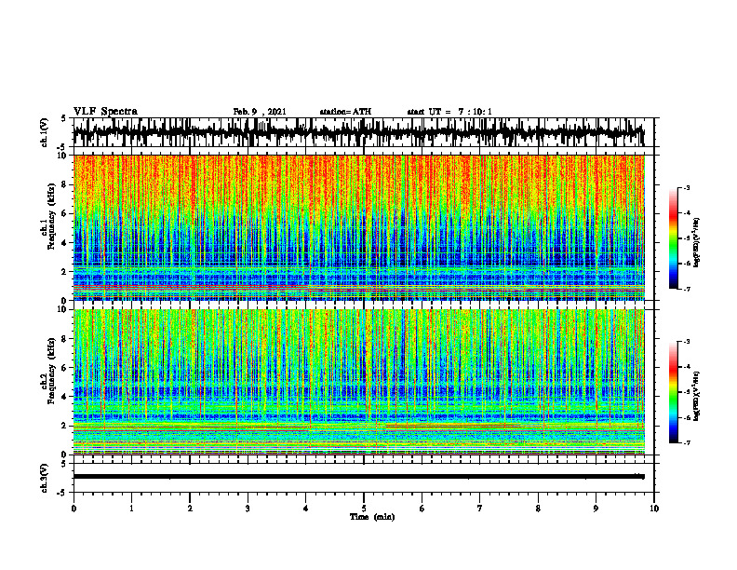The width and height of the screenshot is (737, 570).
Task: Click the ch.3 flat voltage trace
Action: (x=358, y=477)
